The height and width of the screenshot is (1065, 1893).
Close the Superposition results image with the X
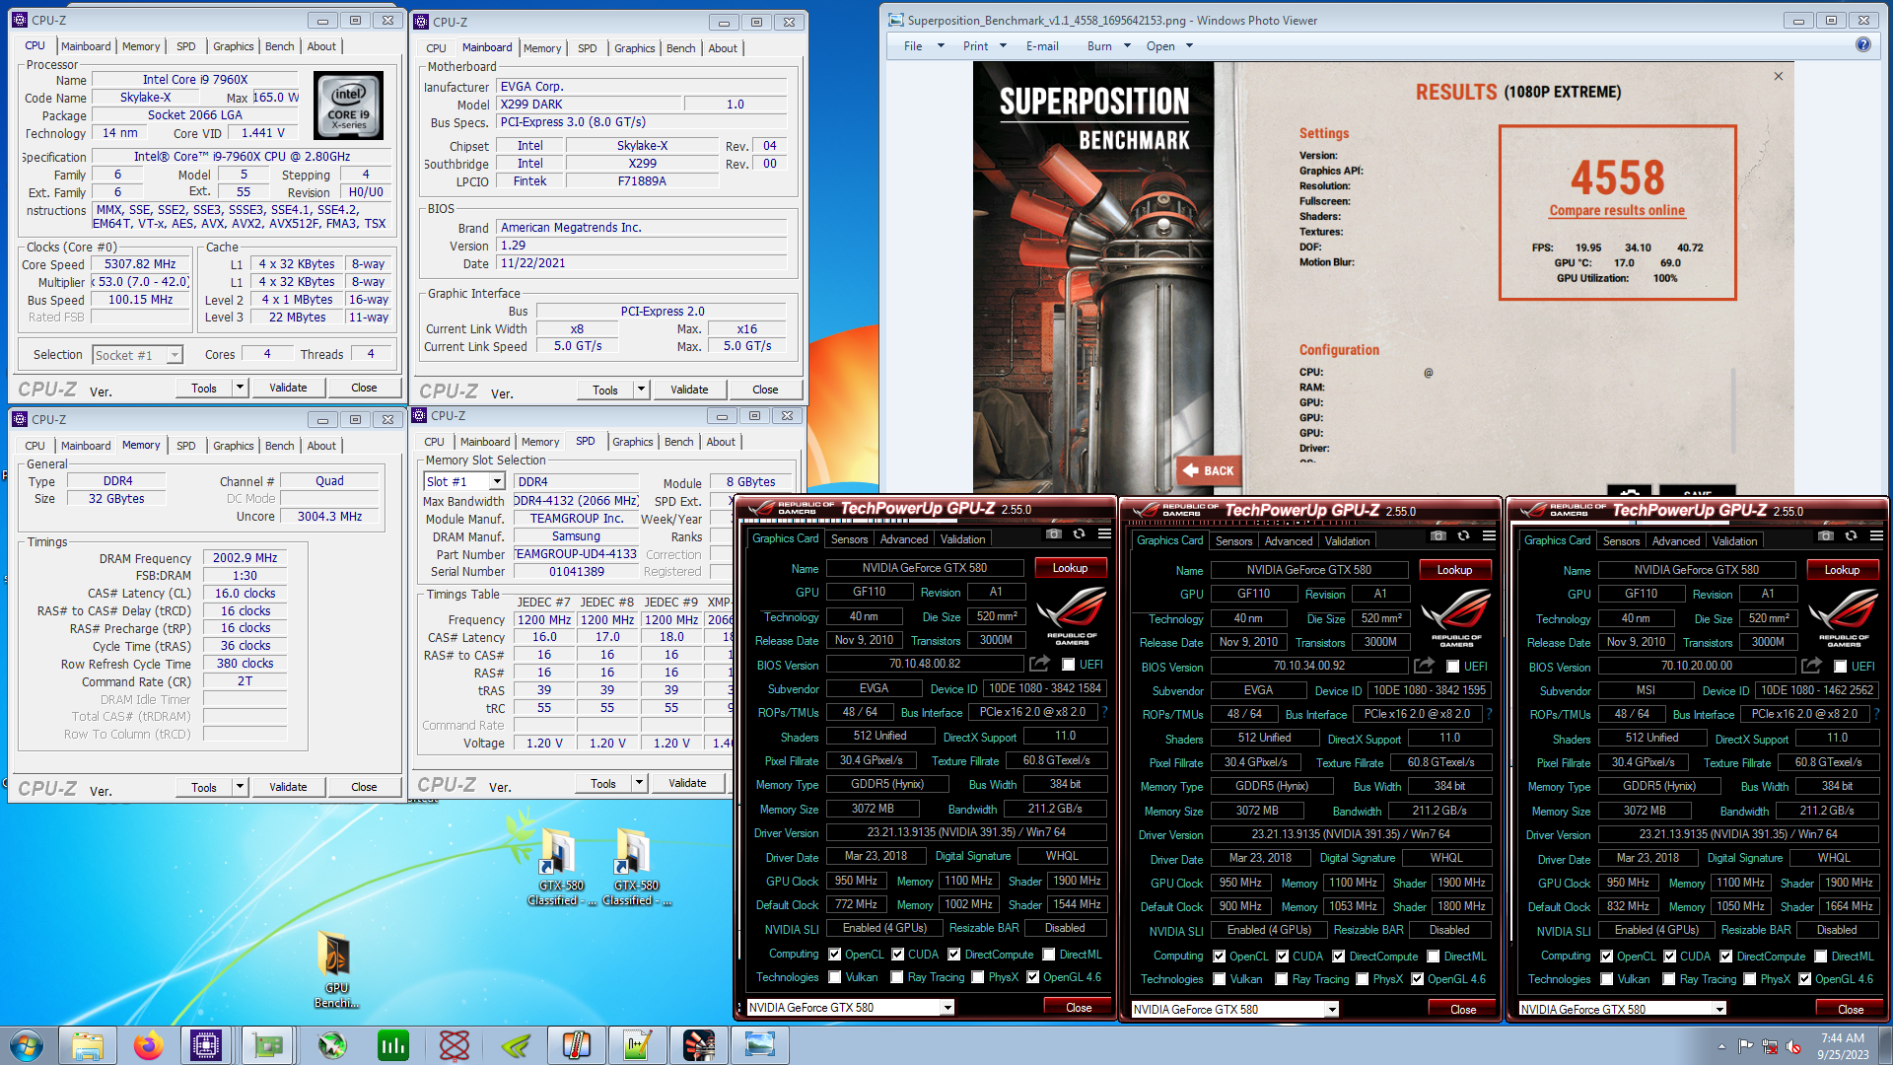pos(1779,76)
